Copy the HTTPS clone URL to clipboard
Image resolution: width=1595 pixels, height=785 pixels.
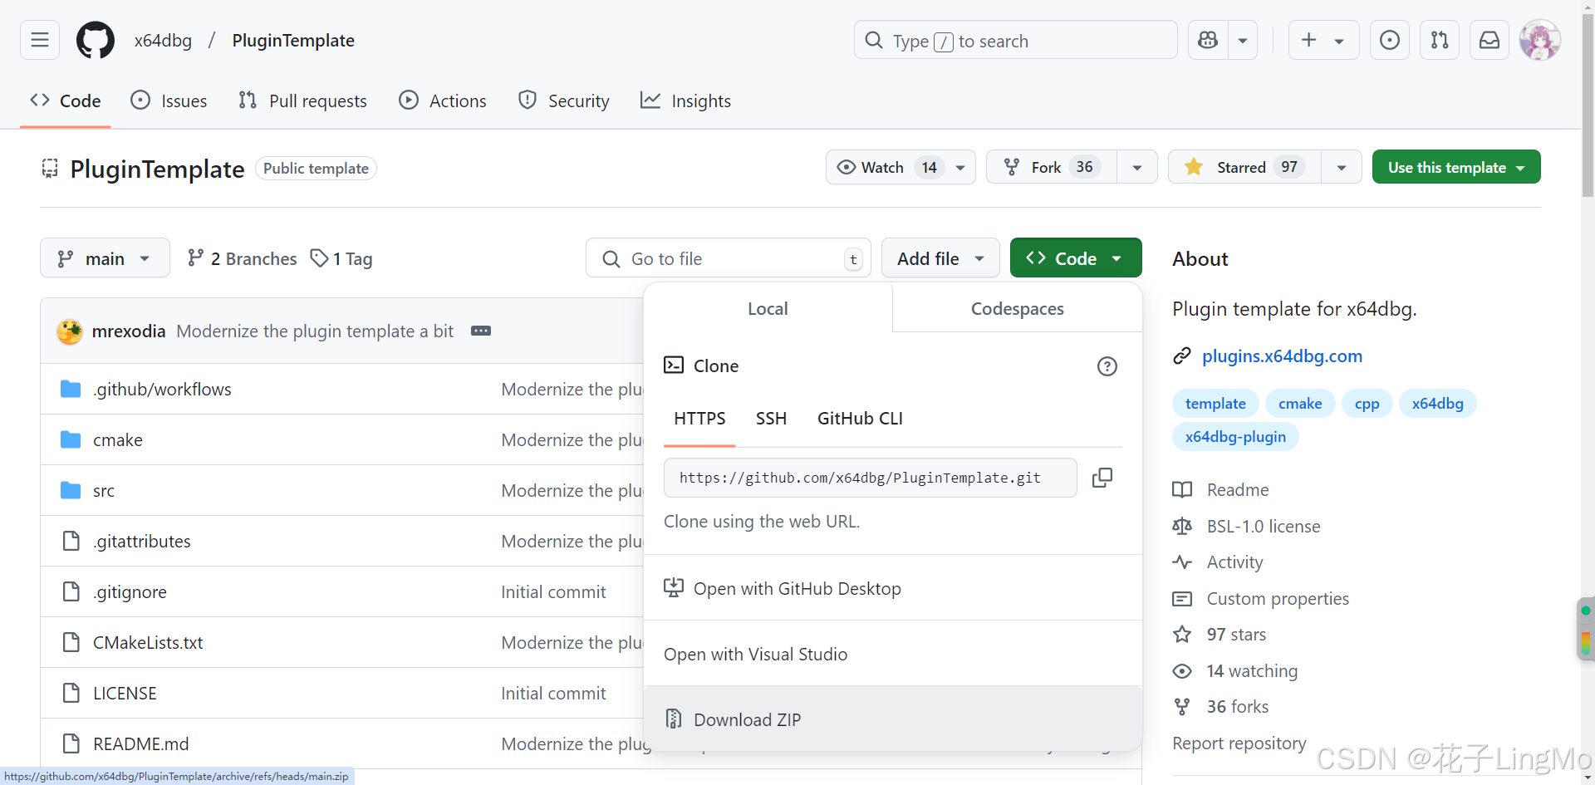click(1102, 478)
